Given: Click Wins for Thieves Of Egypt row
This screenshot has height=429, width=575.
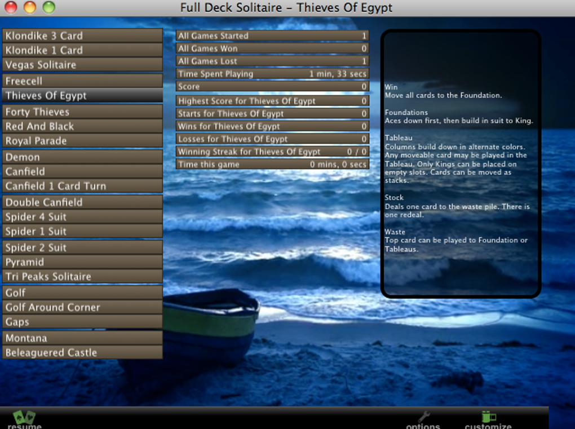Looking at the screenshot, I should click(272, 126).
